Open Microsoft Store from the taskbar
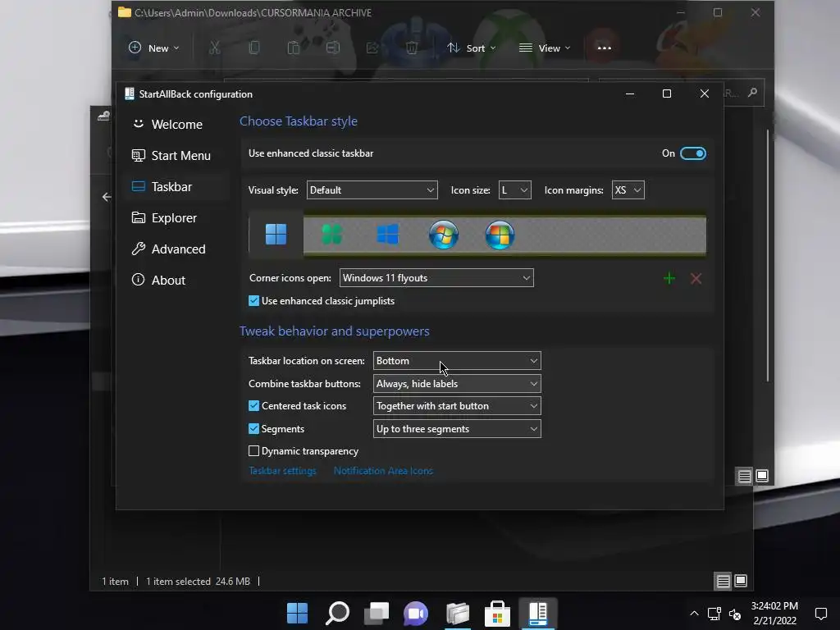The height and width of the screenshot is (630, 840). tap(498, 614)
